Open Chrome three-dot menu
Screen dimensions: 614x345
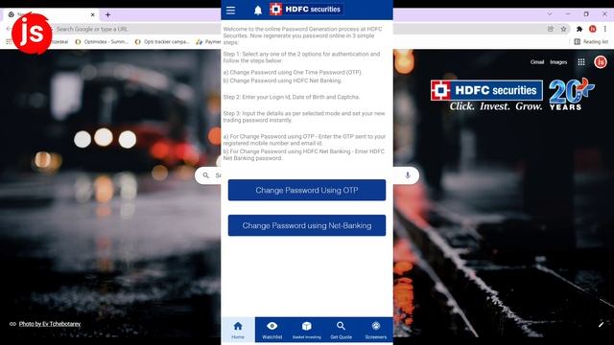tap(605, 29)
